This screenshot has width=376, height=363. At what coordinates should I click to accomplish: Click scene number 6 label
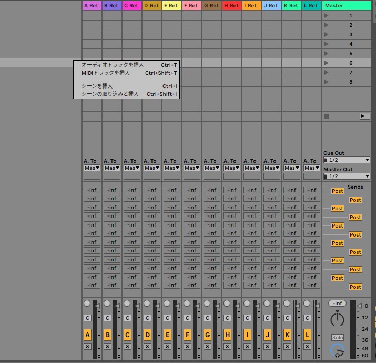(351, 63)
